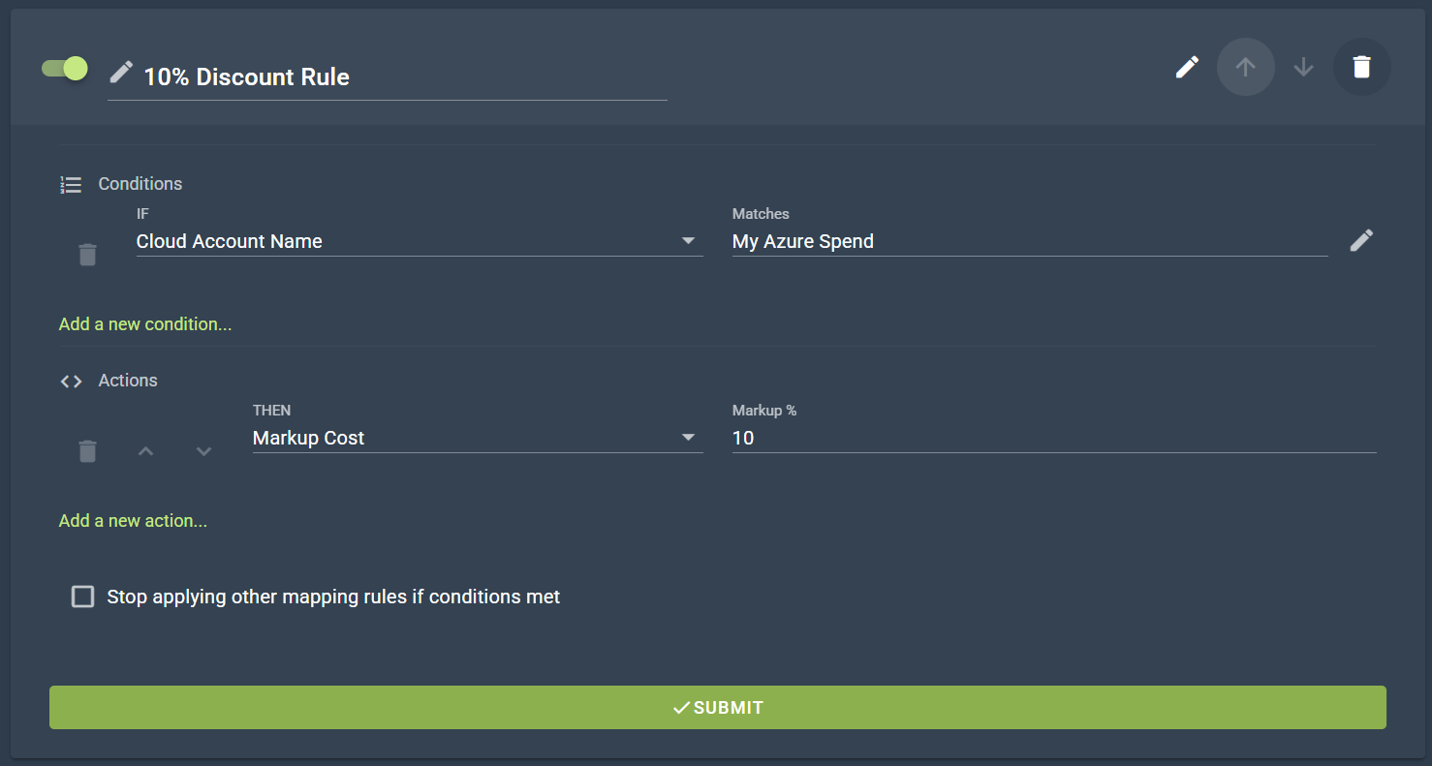
Task: Delete the Markup Cost action
Action: (x=87, y=451)
